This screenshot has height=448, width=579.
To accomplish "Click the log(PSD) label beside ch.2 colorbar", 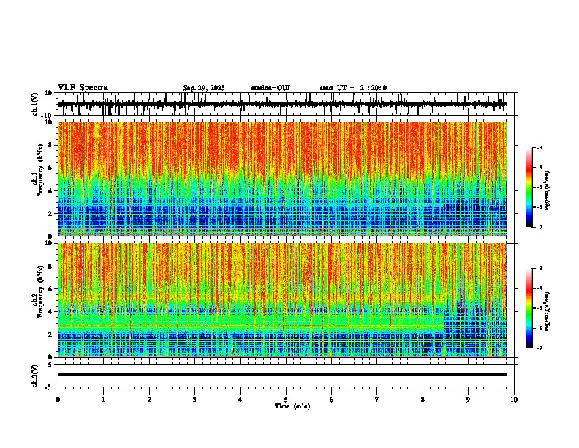I will (547, 311).
